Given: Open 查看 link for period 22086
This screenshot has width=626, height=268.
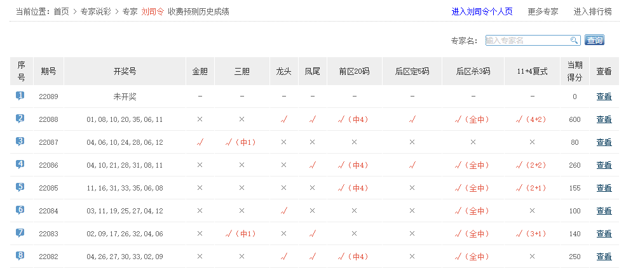Looking at the screenshot, I should click(604, 165).
